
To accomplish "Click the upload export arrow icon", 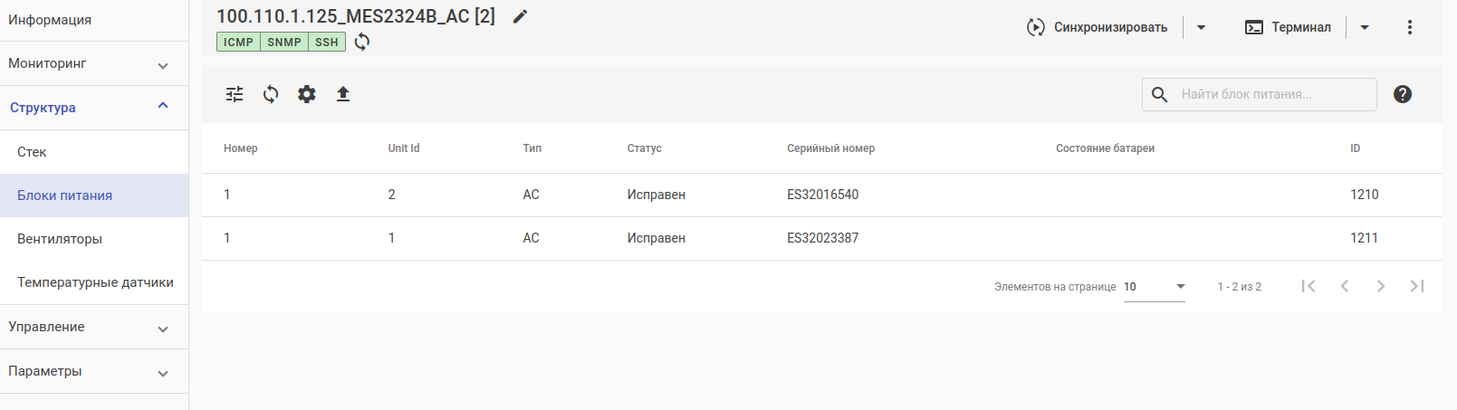I will click(343, 94).
